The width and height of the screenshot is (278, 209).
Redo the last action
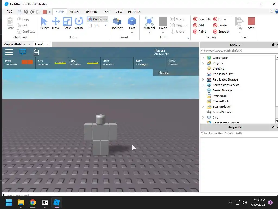[32, 12]
